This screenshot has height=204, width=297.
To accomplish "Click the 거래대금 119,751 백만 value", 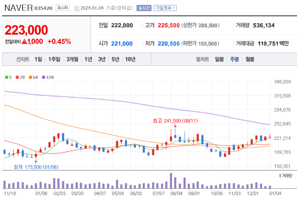I will pyautogui.click(x=273, y=44).
